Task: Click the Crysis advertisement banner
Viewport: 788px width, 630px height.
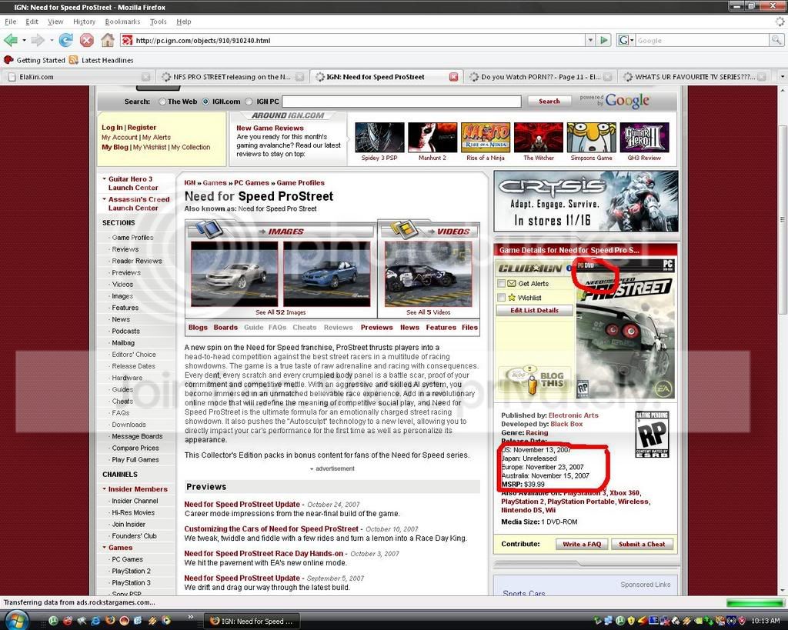Action: pos(586,201)
